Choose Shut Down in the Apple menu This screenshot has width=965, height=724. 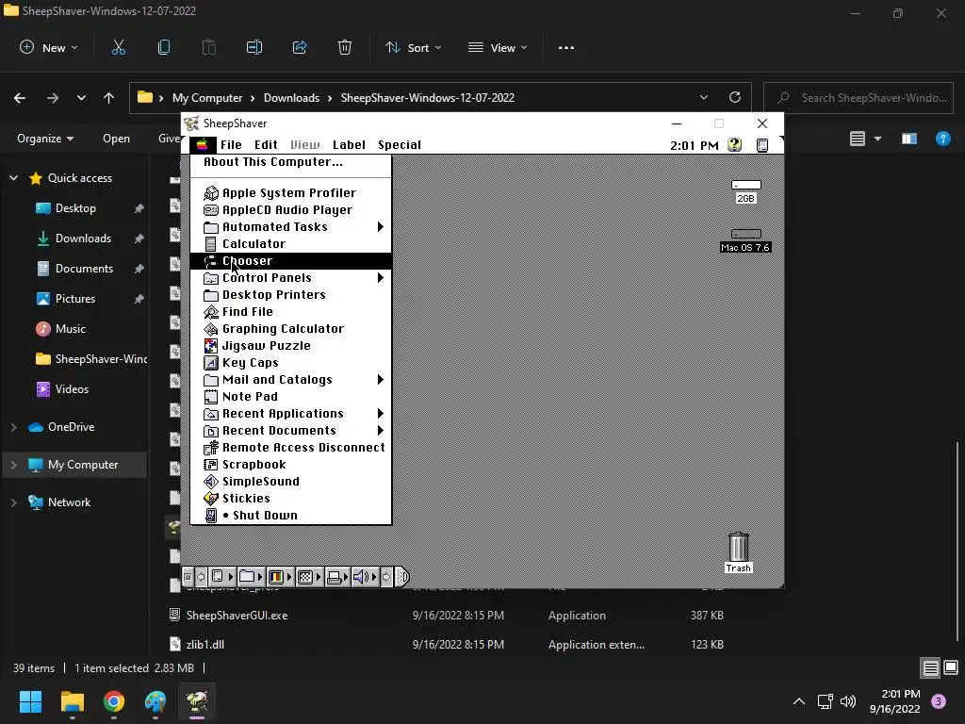coord(290,516)
